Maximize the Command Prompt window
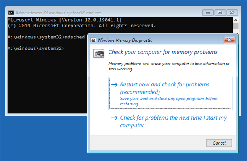 click(x=220, y=13)
